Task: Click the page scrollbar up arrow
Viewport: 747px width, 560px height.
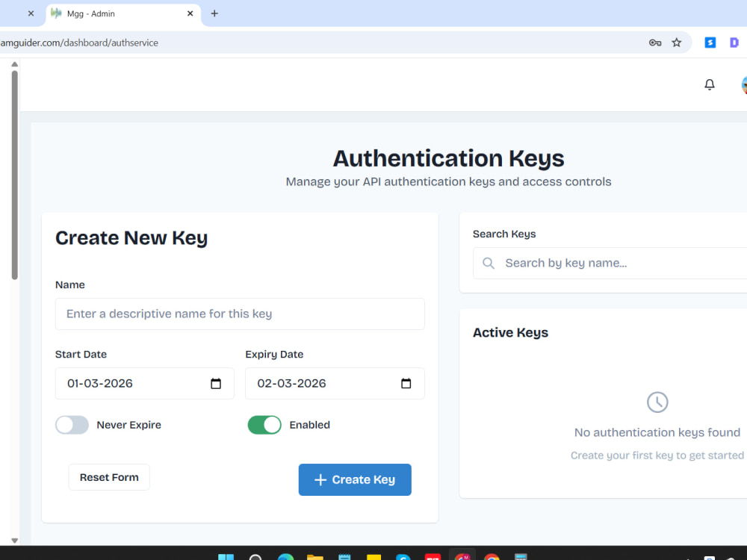Action: (15, 64)
